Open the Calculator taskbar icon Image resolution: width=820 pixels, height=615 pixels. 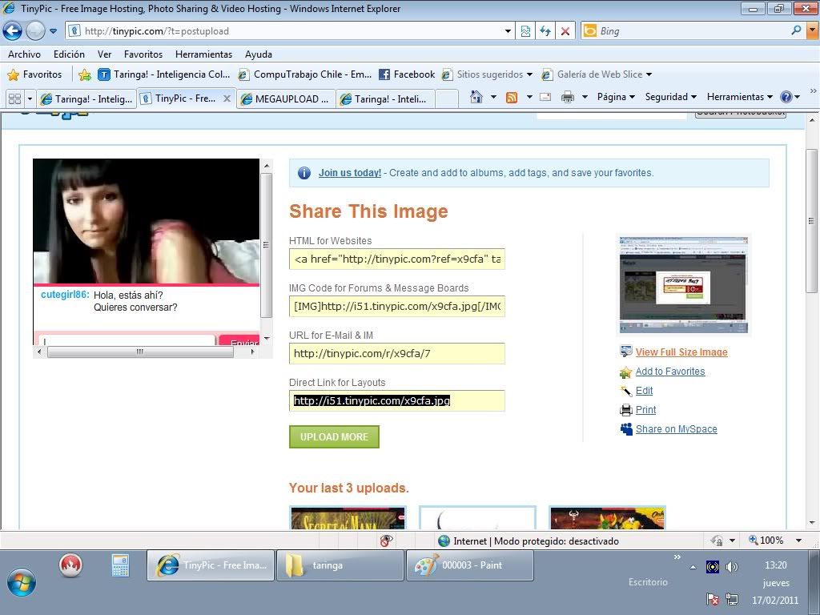coord(120,565)
